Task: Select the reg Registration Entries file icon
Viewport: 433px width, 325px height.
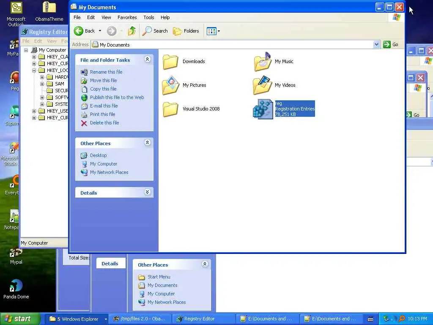Action: [x=263, y=110]
